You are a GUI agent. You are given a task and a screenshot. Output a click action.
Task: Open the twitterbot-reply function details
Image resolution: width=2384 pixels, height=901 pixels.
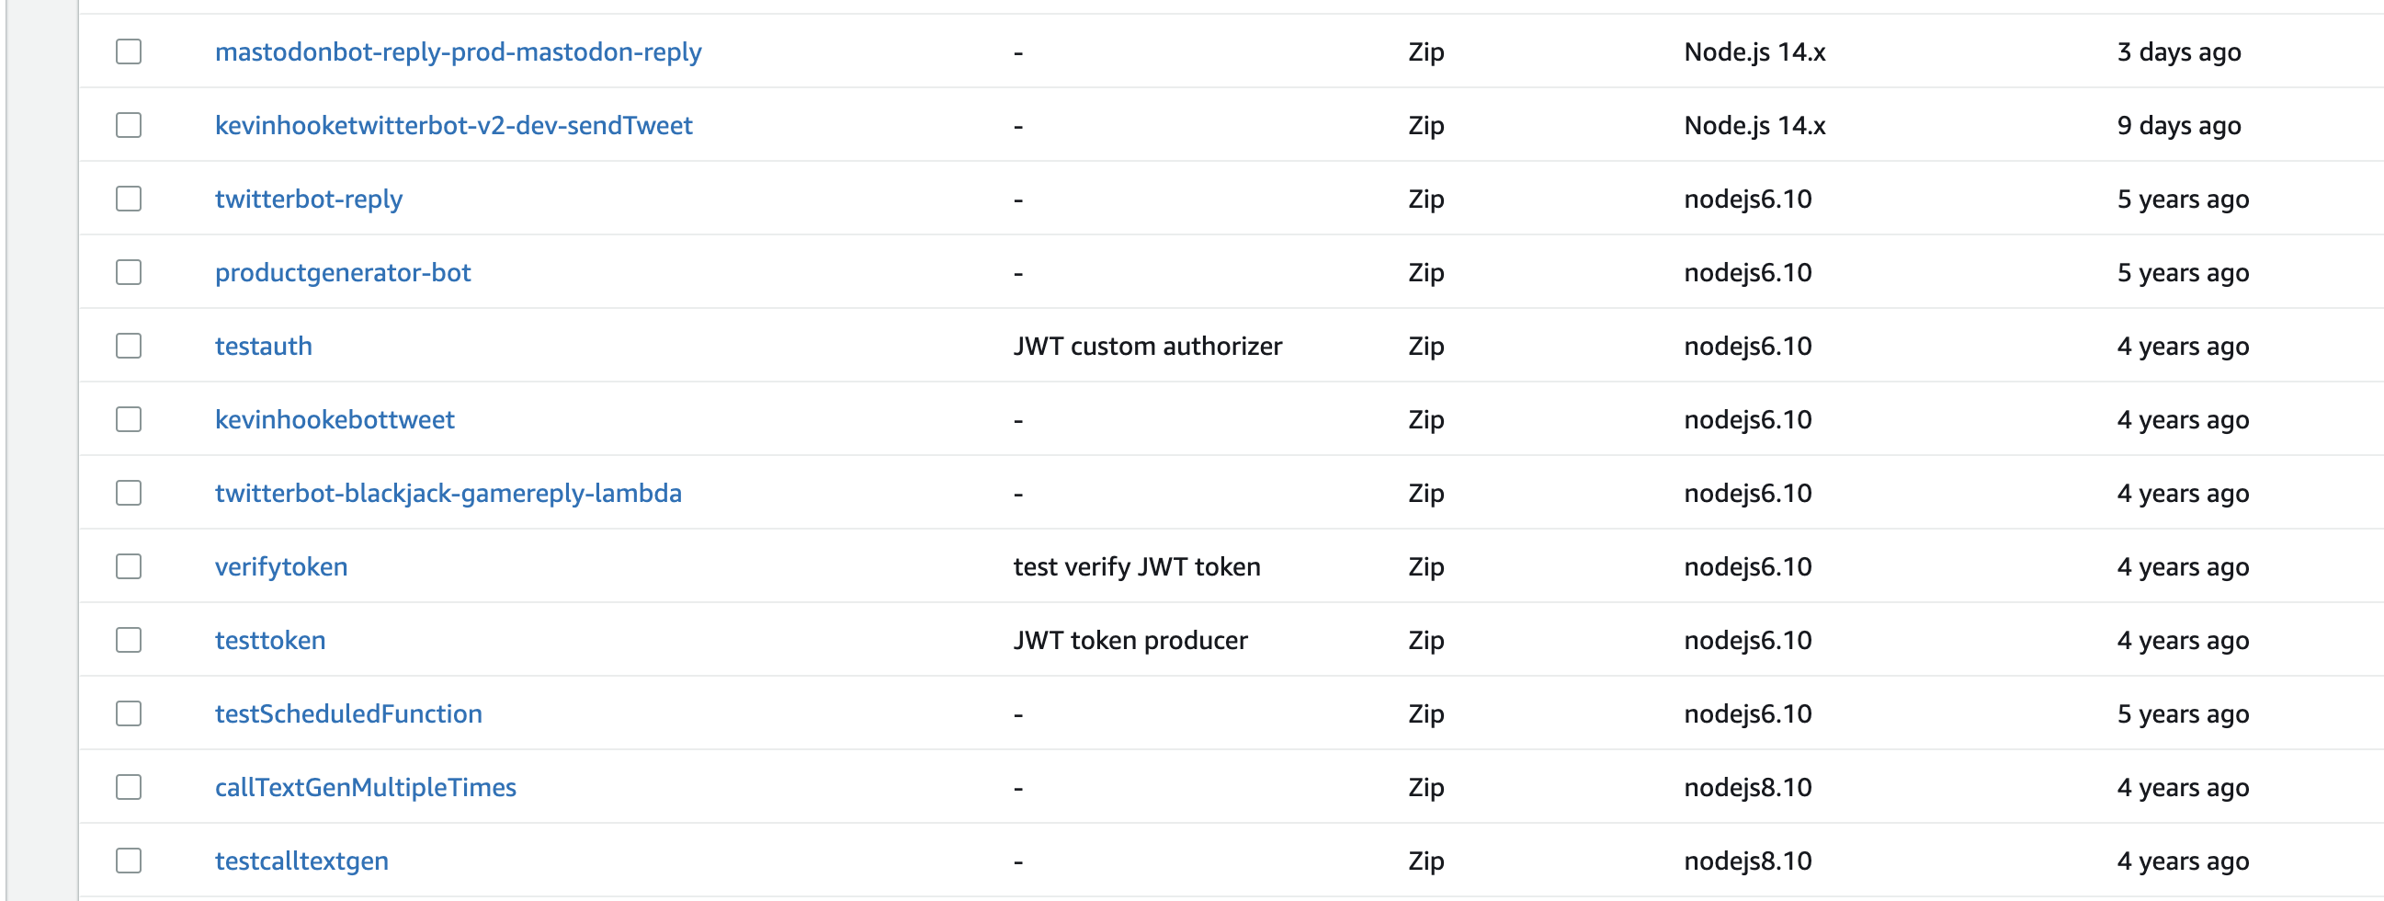[309, 199]
